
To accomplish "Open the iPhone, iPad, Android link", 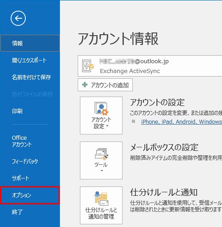I will [182, 122].
